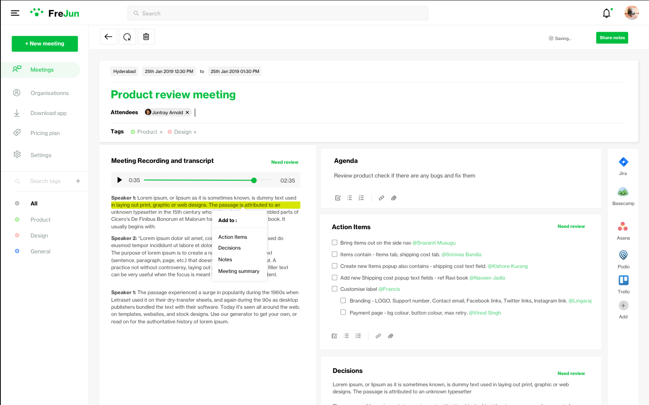Viewport: 649px width, 405px height.
Task: Click the attachment paperclip in Agenda
Action: tap(393, 198)
